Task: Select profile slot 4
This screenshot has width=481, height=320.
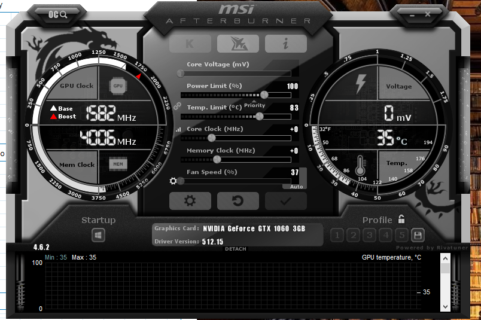Action: [x=386, y=235]
